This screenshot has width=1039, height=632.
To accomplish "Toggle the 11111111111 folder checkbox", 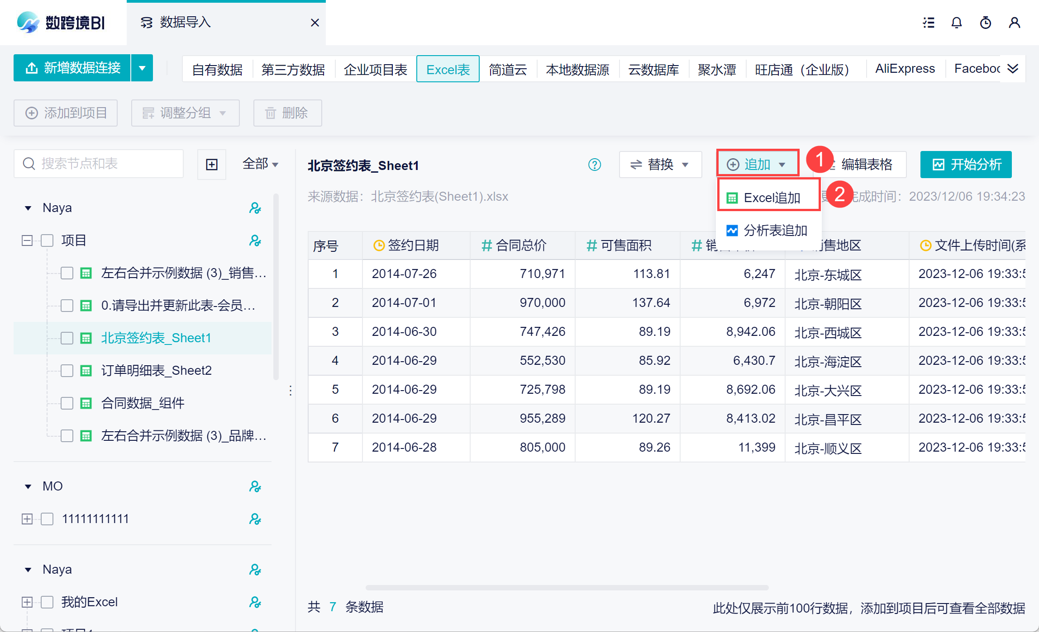I will pos(47,519).
